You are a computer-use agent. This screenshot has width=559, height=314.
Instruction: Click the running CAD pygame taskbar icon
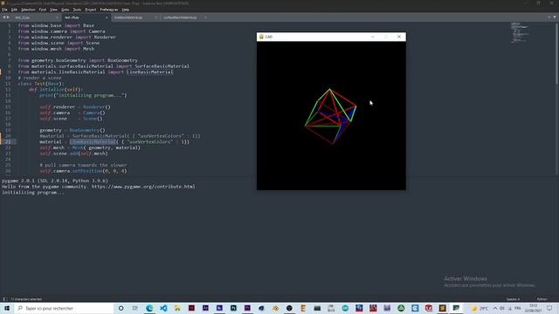456,308
